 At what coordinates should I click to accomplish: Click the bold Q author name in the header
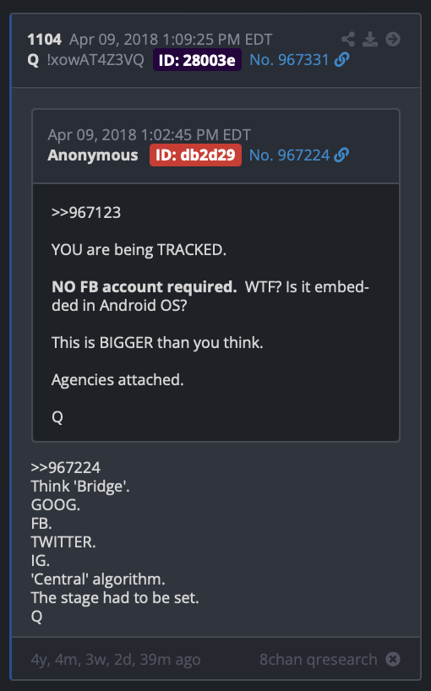coord(33,60)
